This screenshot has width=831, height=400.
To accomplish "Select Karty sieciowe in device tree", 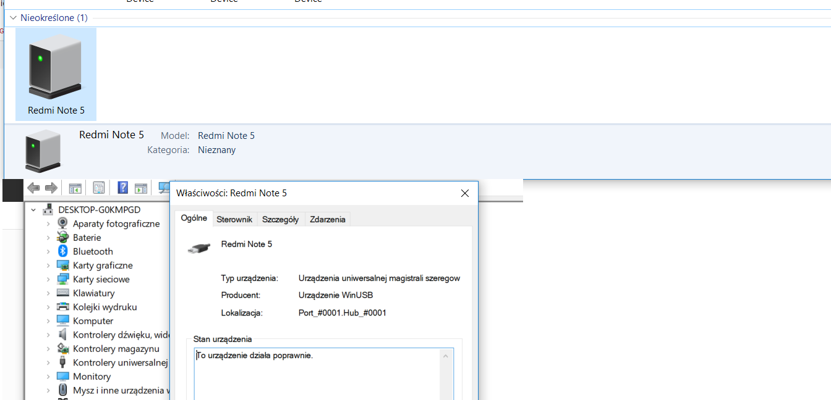I will point(101,279).
